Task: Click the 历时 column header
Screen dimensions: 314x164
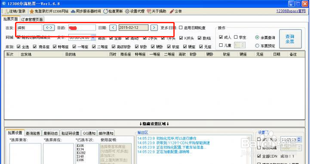Action: [113, 55]
